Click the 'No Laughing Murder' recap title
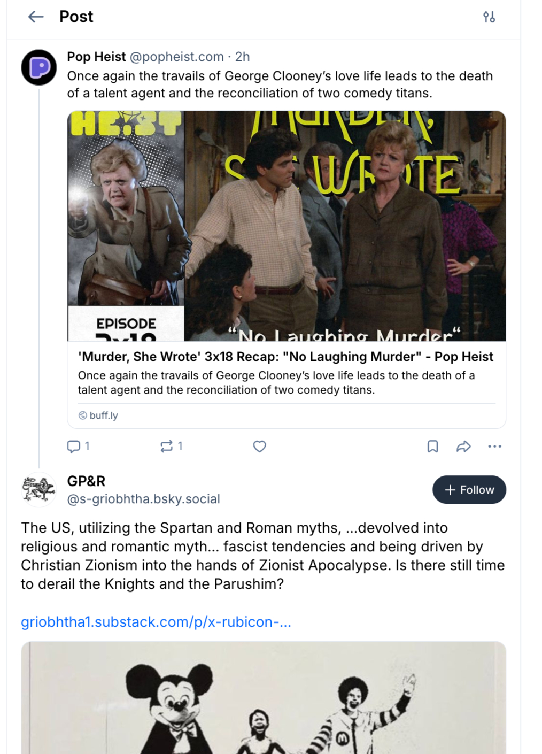This screenshot has height=754, width=542. [x=285, y=357]
